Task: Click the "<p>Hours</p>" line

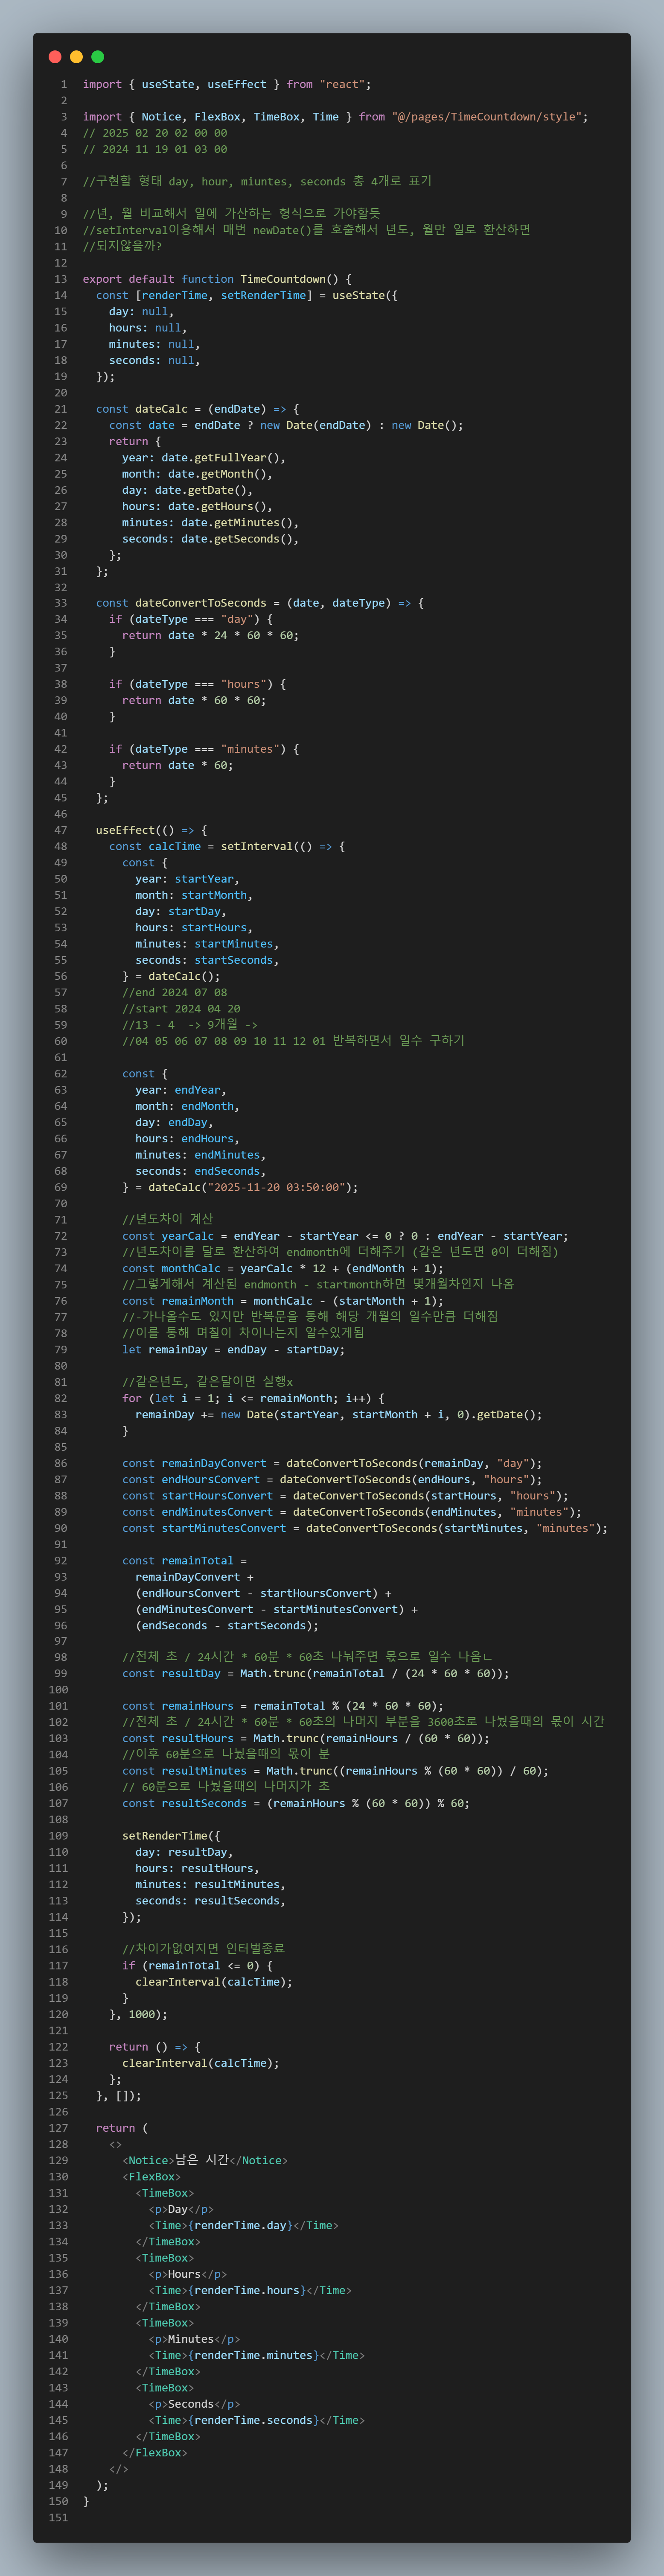Action: click(x=188, y=2274)
